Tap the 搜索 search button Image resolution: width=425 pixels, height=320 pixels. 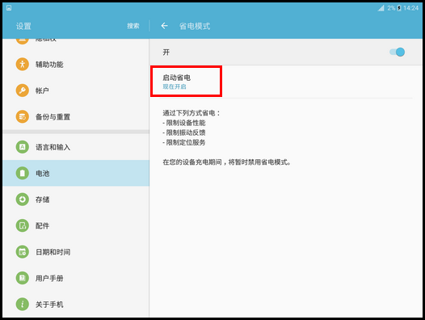133,26
